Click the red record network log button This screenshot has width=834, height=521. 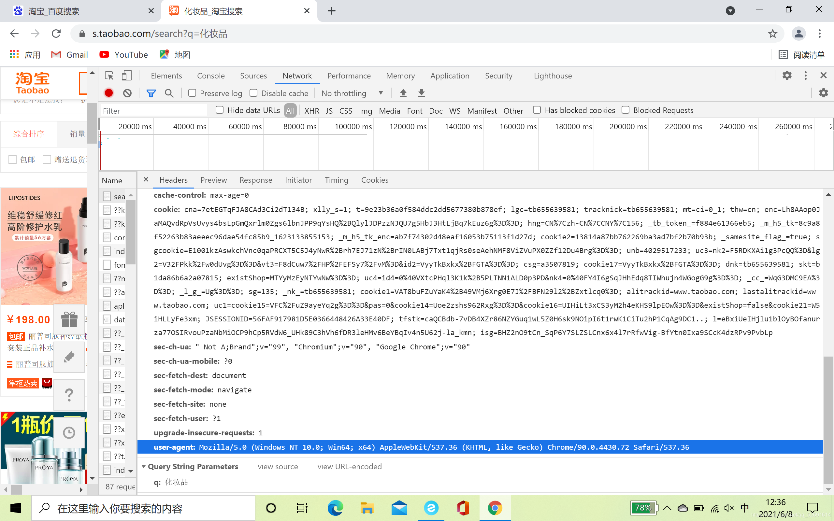[x=108, y=93]
